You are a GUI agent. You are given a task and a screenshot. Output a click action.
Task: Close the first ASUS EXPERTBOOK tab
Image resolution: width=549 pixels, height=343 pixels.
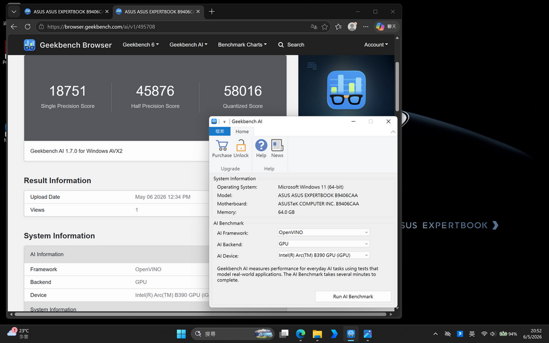click(x=107, y=12)
